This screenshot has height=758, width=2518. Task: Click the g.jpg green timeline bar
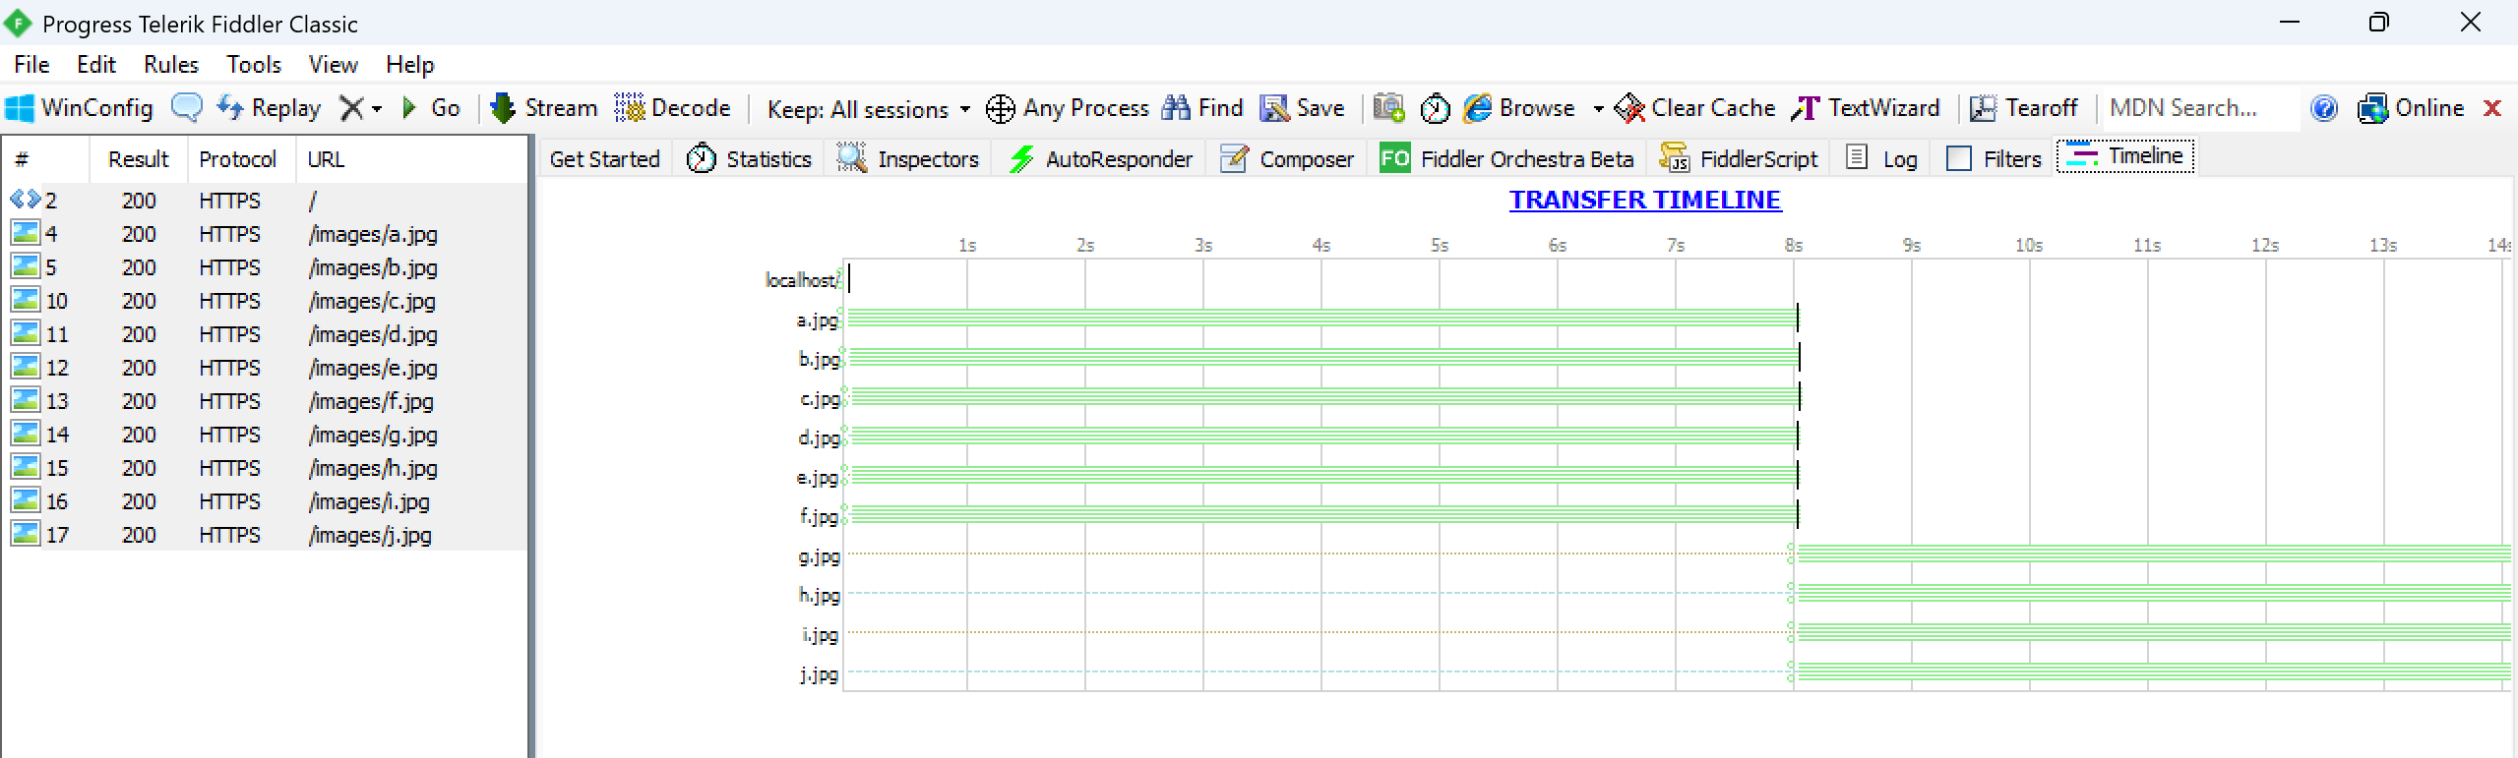pyautogui.click(x=2153, y=554)
